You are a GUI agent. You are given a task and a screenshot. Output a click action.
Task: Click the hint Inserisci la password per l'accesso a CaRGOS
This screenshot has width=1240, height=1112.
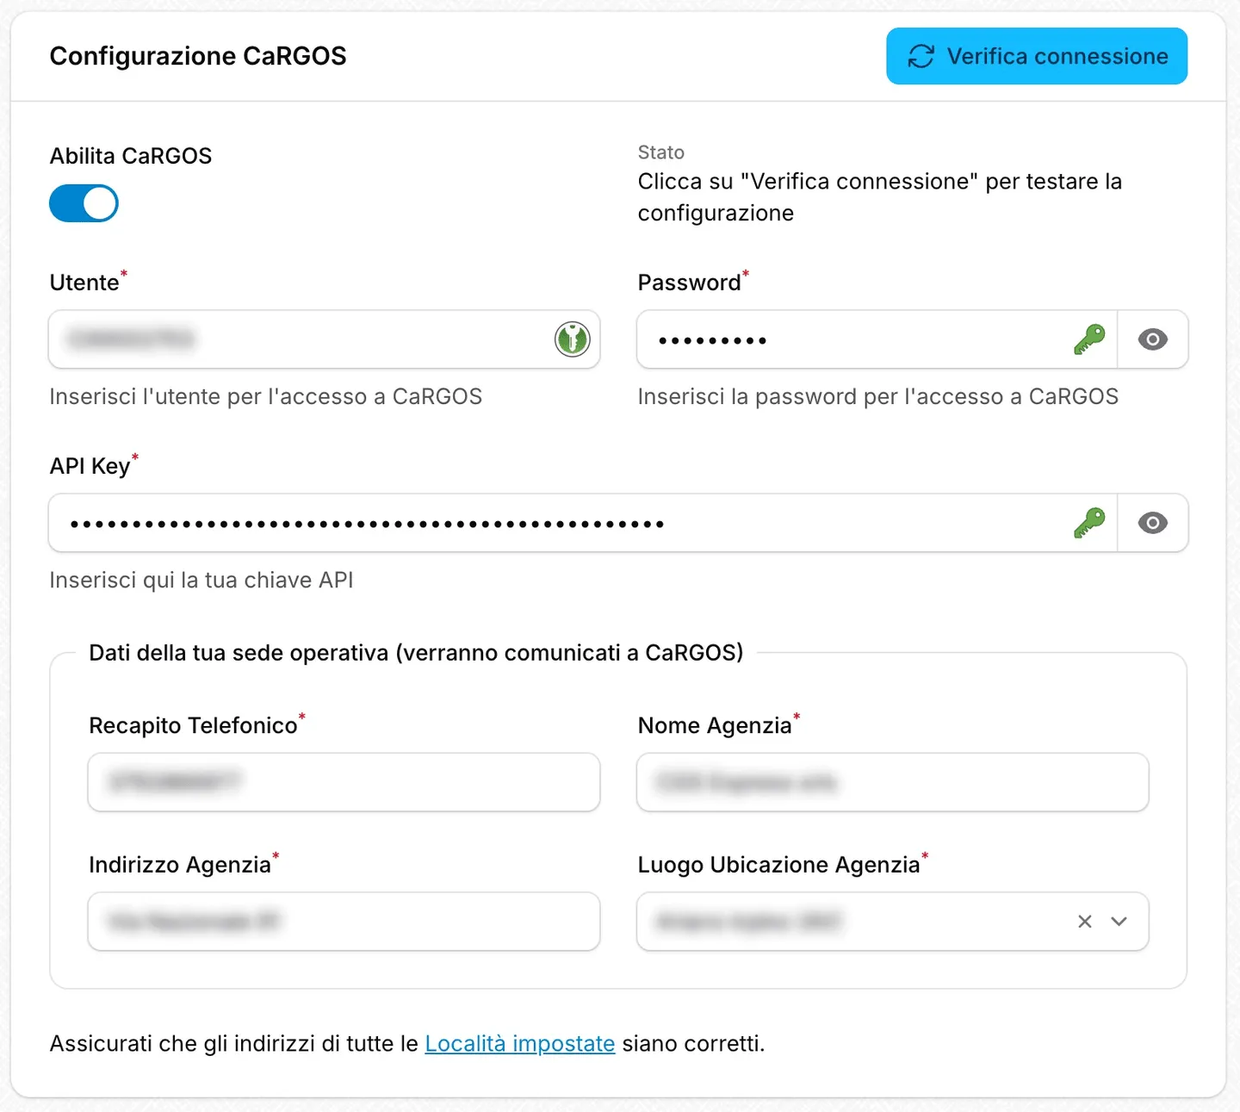coord(878,397)
